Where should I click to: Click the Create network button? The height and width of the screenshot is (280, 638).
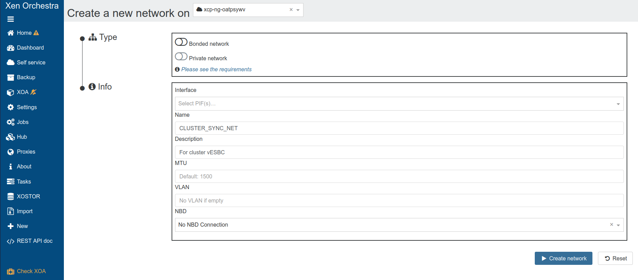[563, 258]
